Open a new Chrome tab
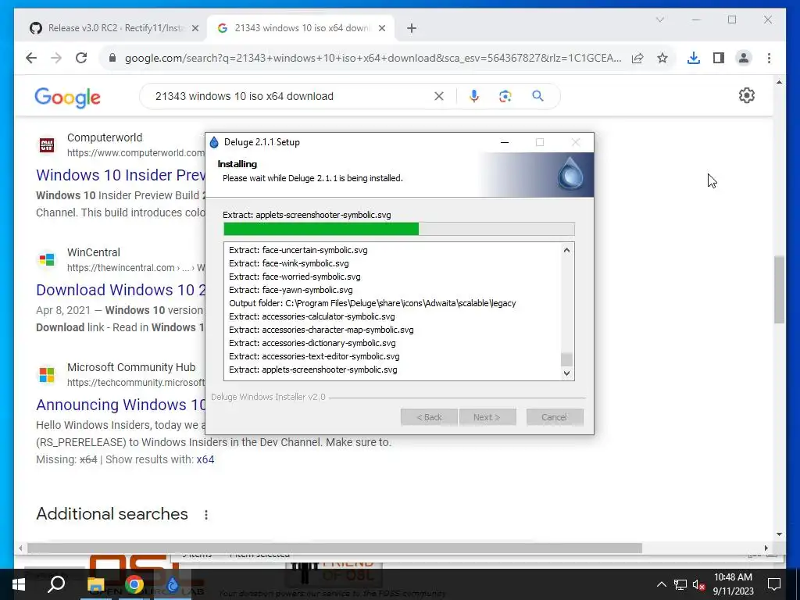Image resolution: width=800 pixels, height=600 pixels. pyautogui.click(x=412, y=29)
